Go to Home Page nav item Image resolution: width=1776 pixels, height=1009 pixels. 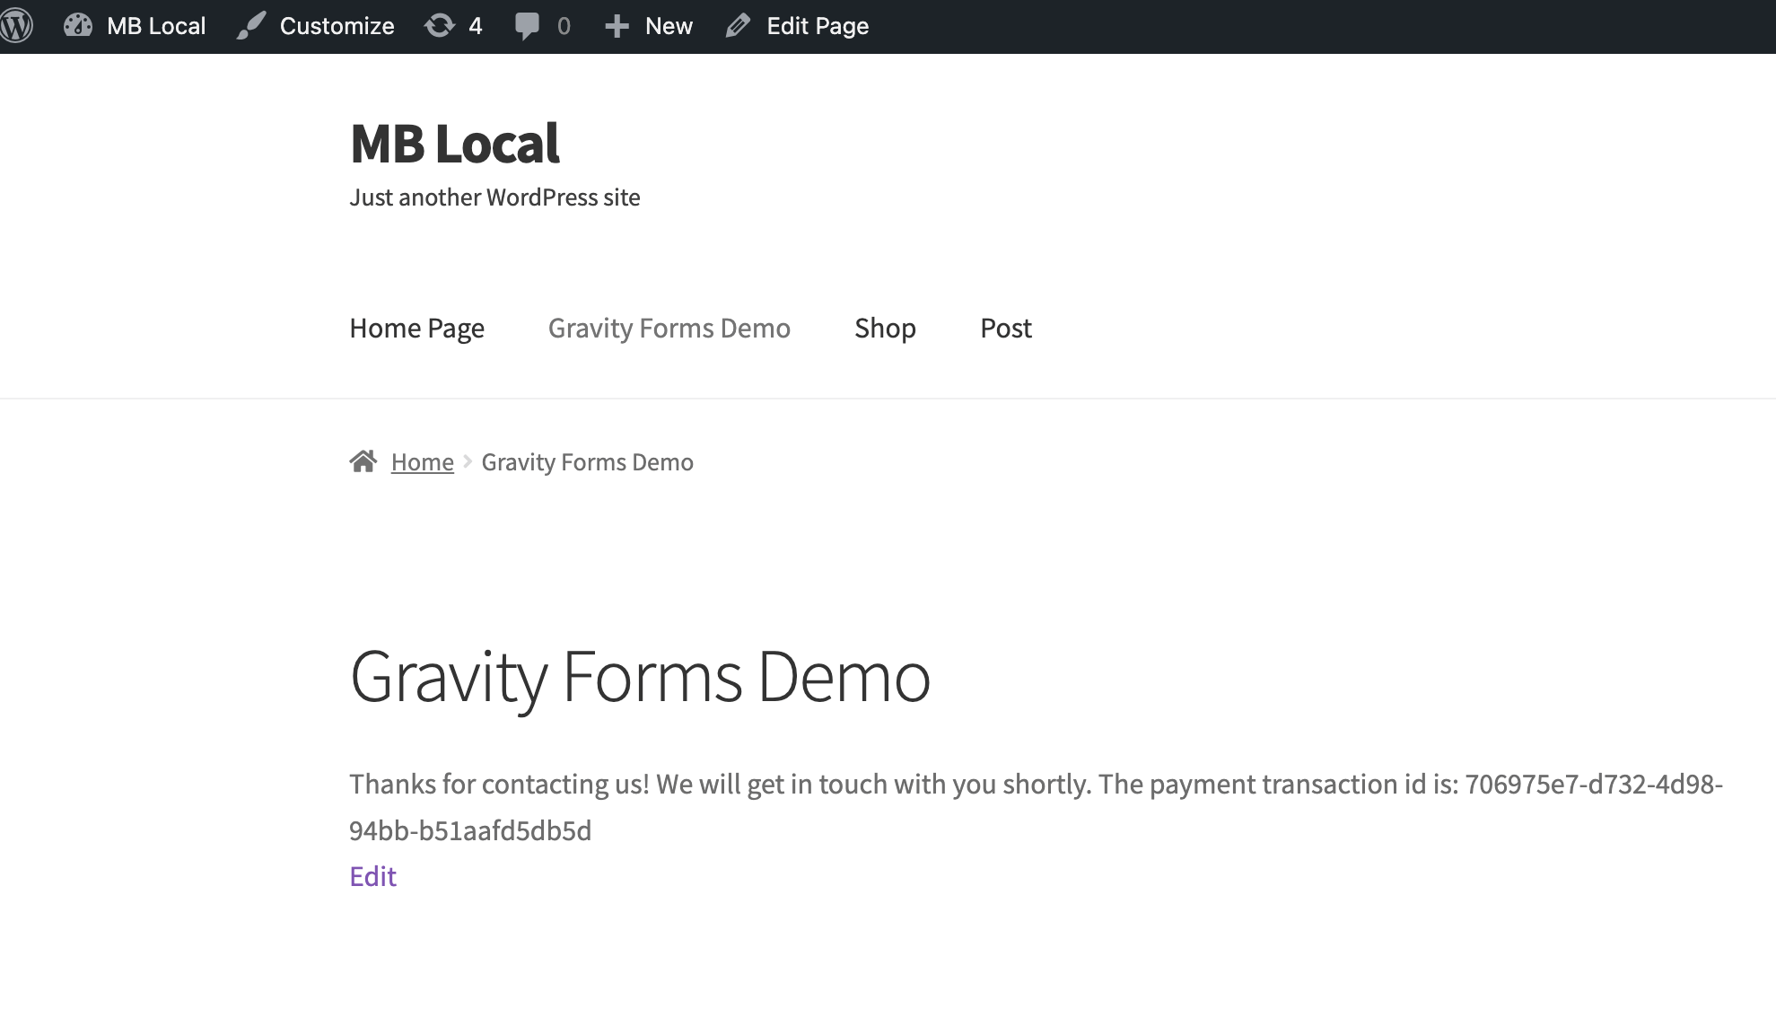pyautogui.click(x=417, y=329)
